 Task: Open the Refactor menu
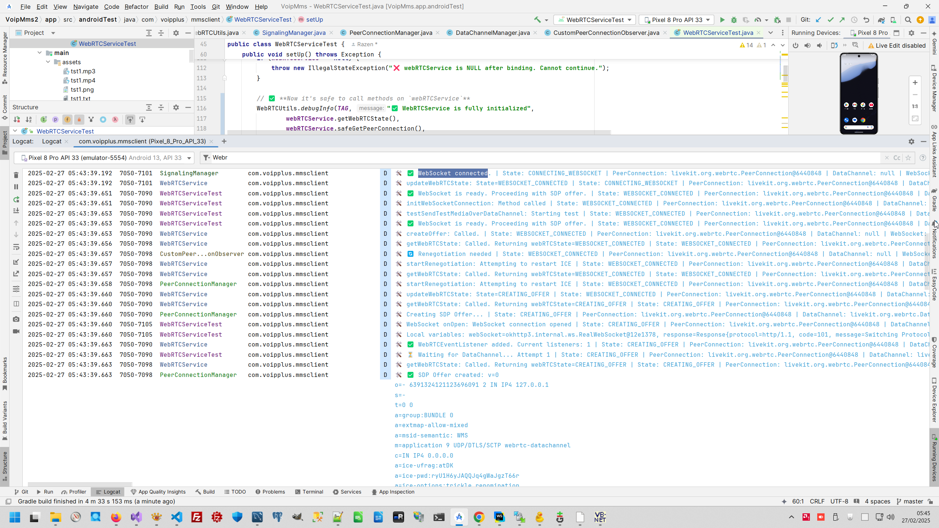point(136,7)
